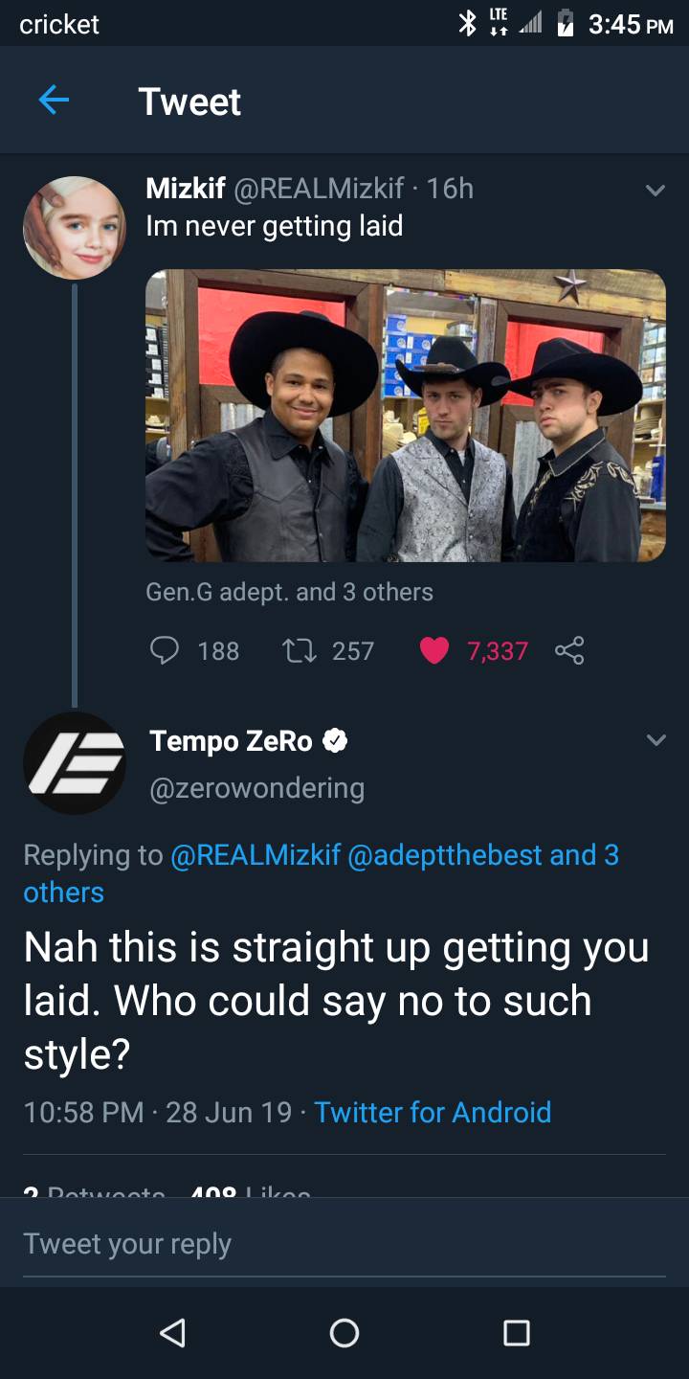This screenshot has height=1379, width=689.
Task: Unlike Mizkif's tweet by tapping the heart
Action: pyautogui.click(x=434, y=650)
